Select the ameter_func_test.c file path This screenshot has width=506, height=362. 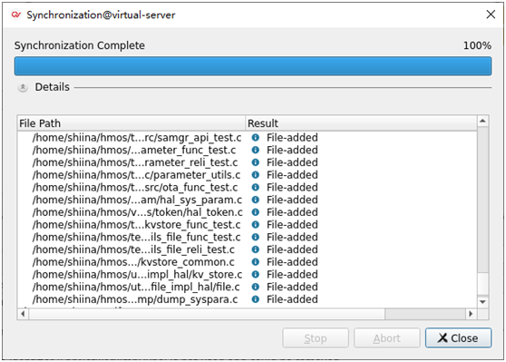pyautogui.click(x=134, y=151)
